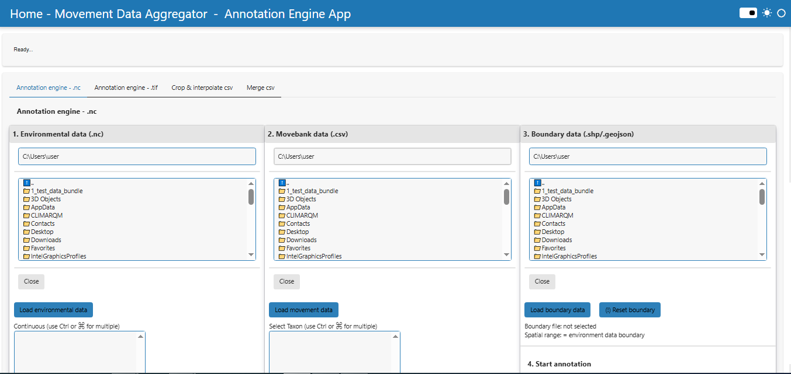Screen dimensions: 791x374
Task: Close the Movebank data file browser
Action: point(287,281)
